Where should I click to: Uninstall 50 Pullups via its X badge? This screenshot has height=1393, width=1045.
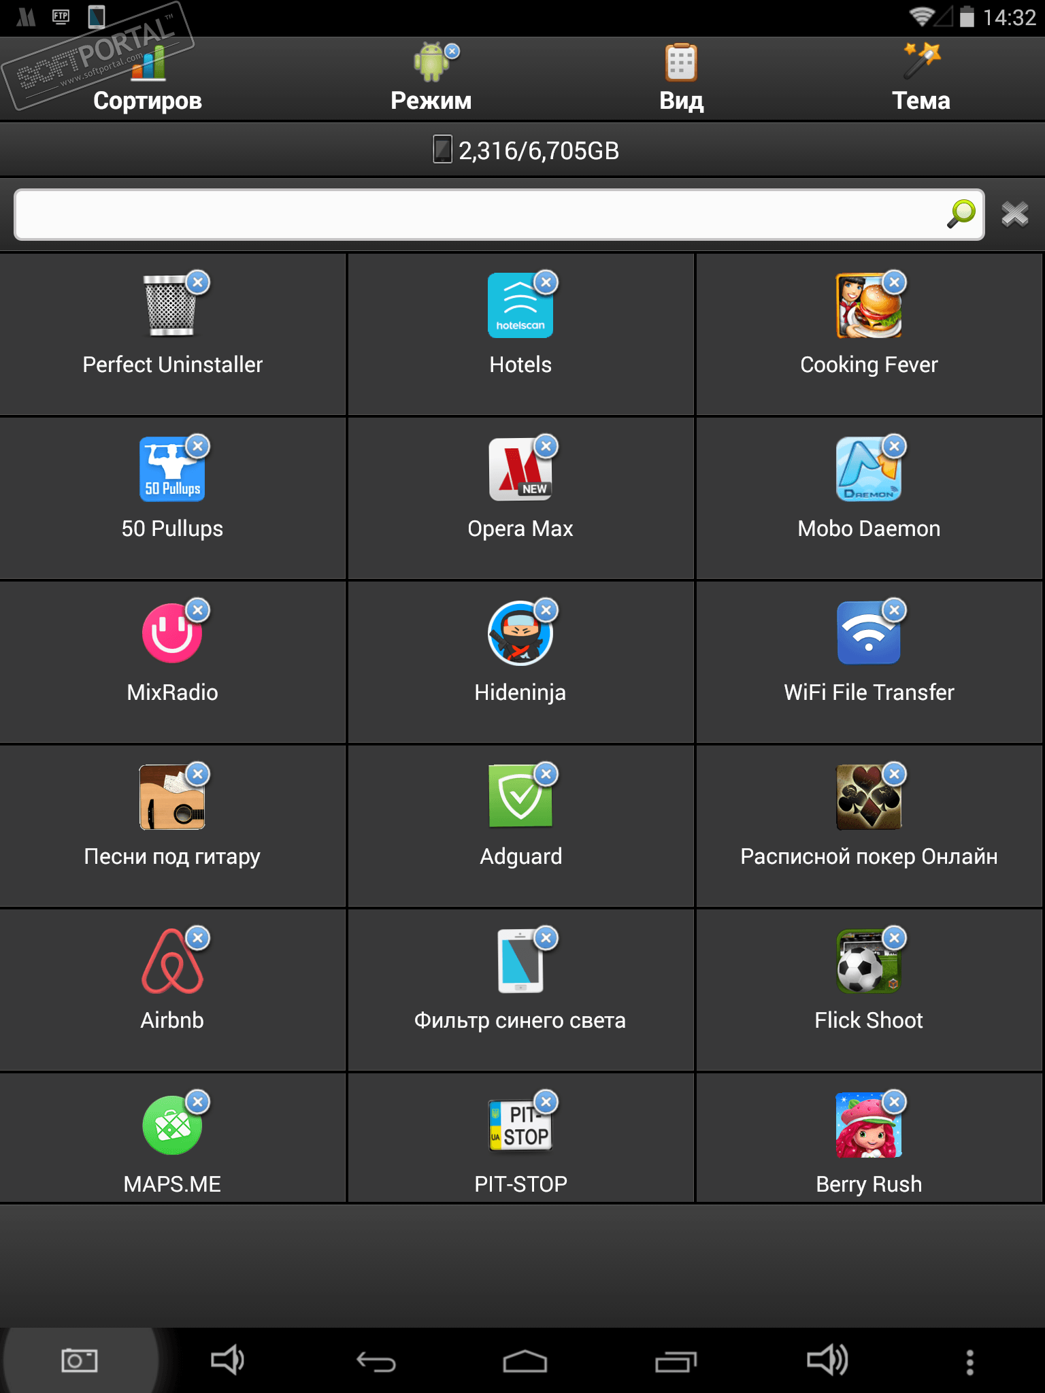pyautogui.click(x=197, y=446)
